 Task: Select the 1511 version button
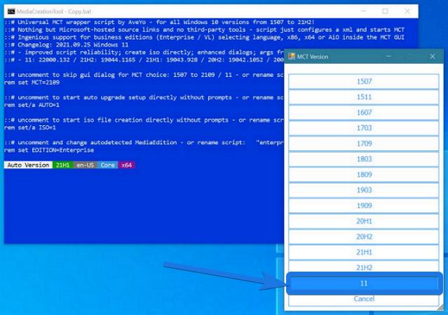[x=364, y=97]
